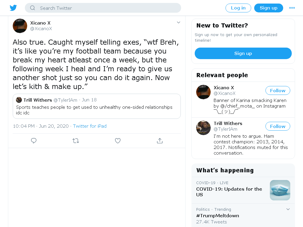Open the #TrumpMeltdown trending topic
This screenshot has height=227, width=303.
217,215
